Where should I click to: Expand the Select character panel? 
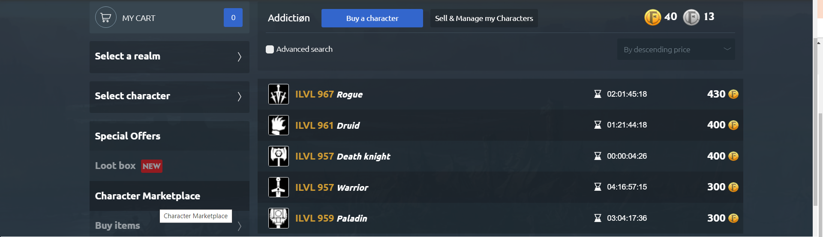(169, 96)
